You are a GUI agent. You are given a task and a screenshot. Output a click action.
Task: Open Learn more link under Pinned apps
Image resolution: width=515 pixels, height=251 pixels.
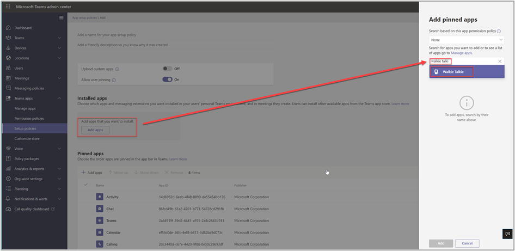(x=178, y=160)
